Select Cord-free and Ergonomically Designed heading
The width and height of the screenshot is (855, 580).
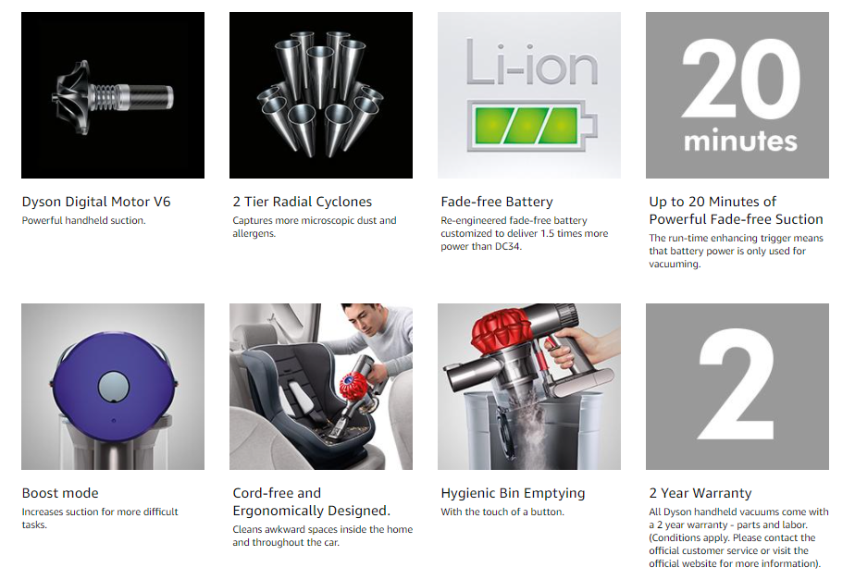[x=311, y=501]
